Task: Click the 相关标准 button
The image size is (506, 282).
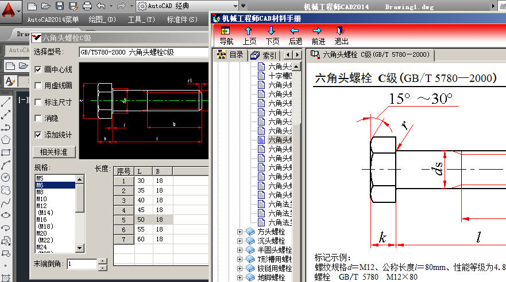Action: 54,152
